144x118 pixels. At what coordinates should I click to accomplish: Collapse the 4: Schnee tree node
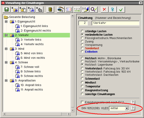6,62
